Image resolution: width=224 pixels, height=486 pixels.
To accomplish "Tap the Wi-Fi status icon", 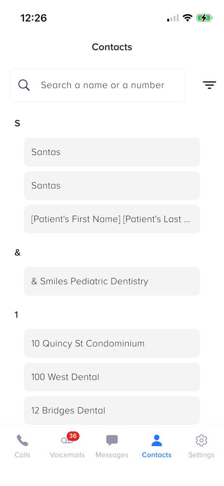I will (188, 17).
